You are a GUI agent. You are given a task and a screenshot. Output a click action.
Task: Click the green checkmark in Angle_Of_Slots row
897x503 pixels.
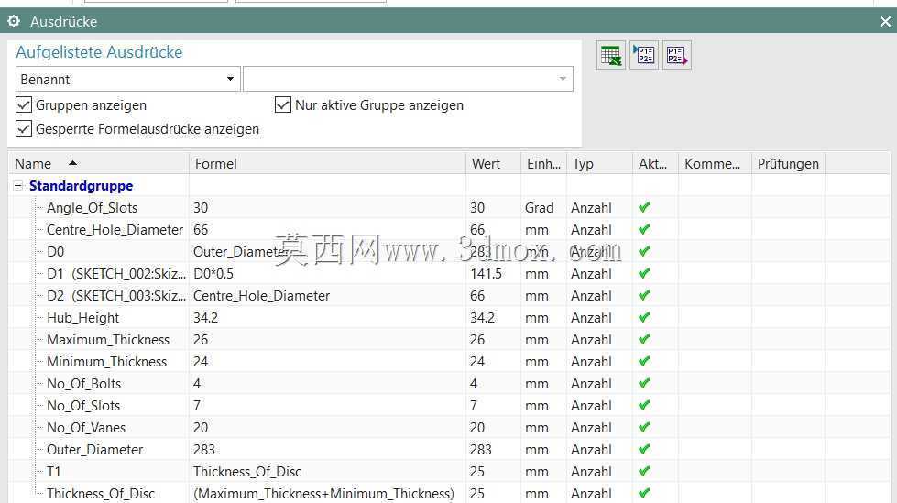pos(644,208)
